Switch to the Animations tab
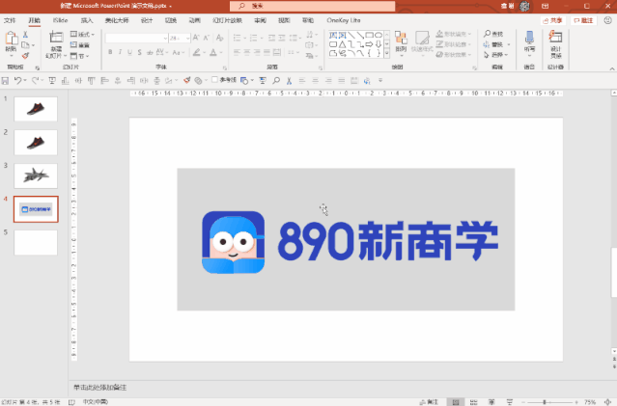Screen dimensions: 617x406 [194, 20]
